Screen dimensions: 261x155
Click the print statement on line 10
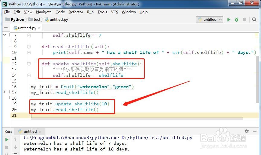(154, 53)
